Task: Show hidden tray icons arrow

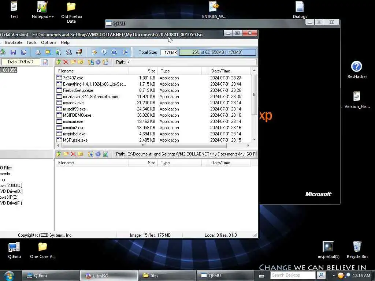Action: [334, 276]
